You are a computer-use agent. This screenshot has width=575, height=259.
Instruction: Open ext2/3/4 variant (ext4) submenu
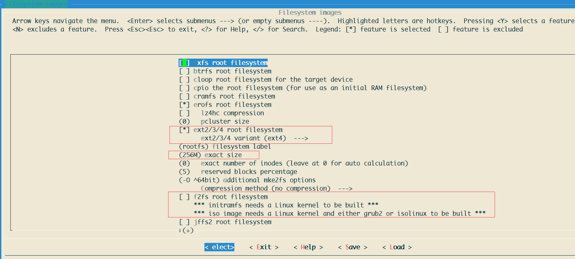[254, 138]
